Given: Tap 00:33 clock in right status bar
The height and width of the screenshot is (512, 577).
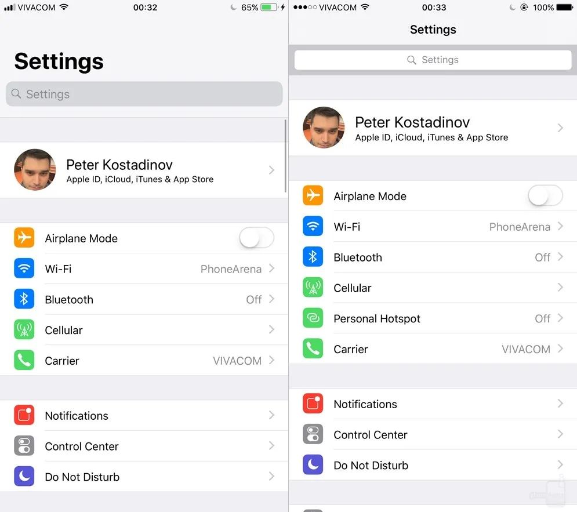Looking at the screenshot, I should click(x=434, y=8).
